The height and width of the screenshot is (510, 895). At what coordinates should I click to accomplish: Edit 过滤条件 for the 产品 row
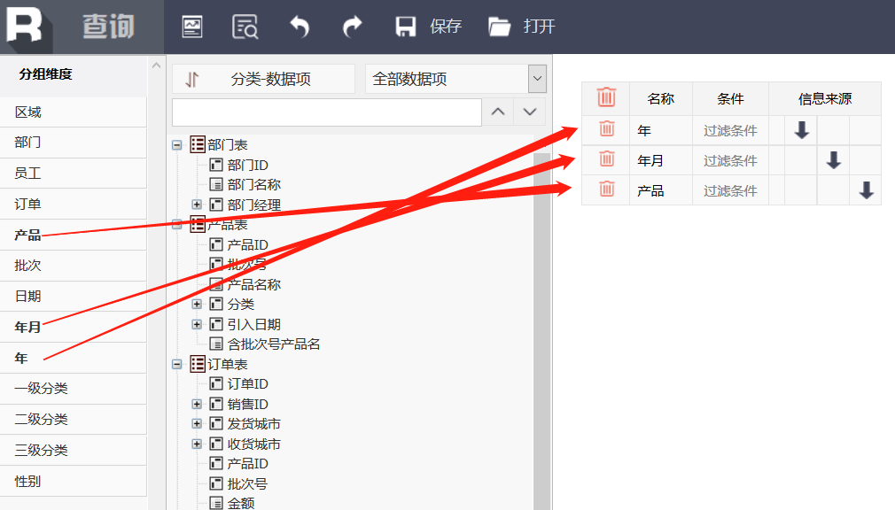click(730, 190)
